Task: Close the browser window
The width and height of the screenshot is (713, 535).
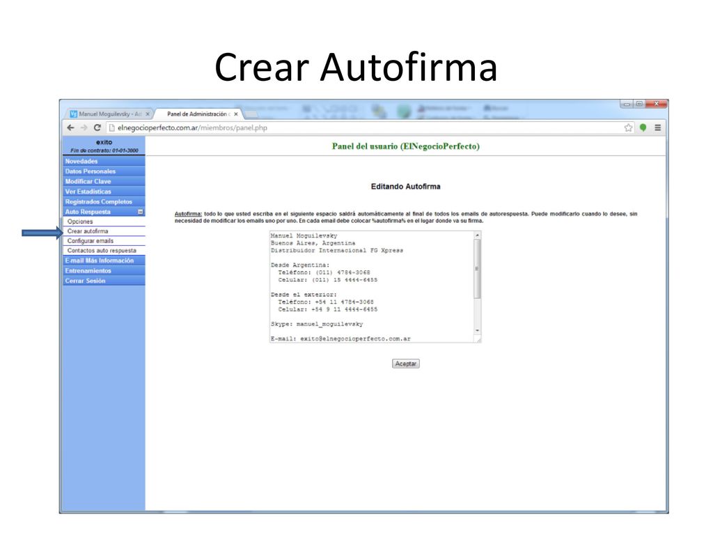Action: [x=656, y=104]
